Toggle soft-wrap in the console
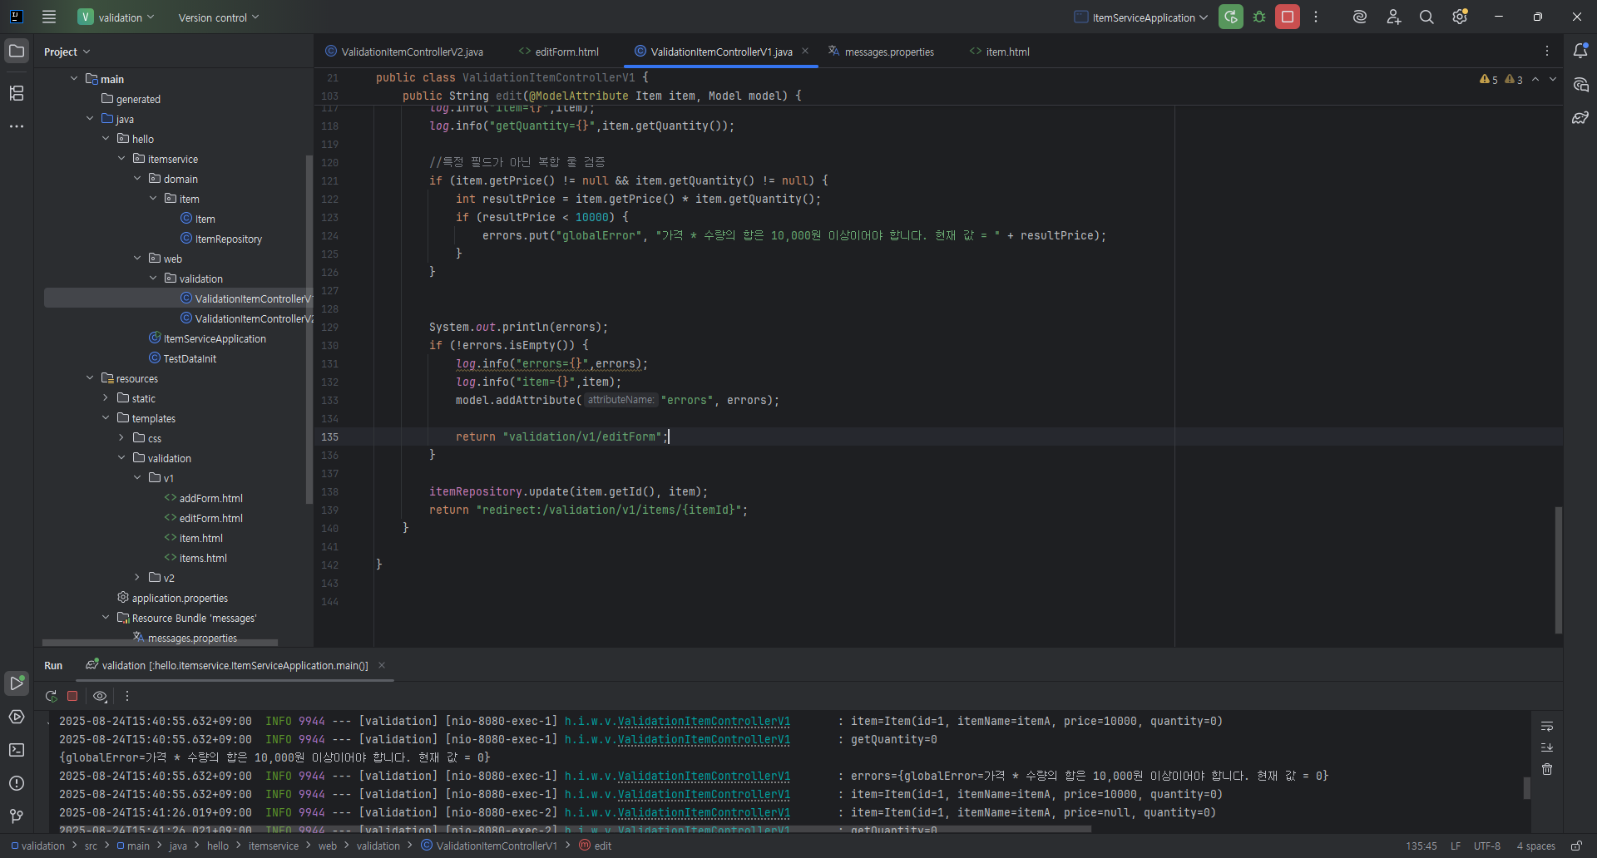Viewport: 1597px width, 858px height. pyautogui.click(x=1547, y=726)
